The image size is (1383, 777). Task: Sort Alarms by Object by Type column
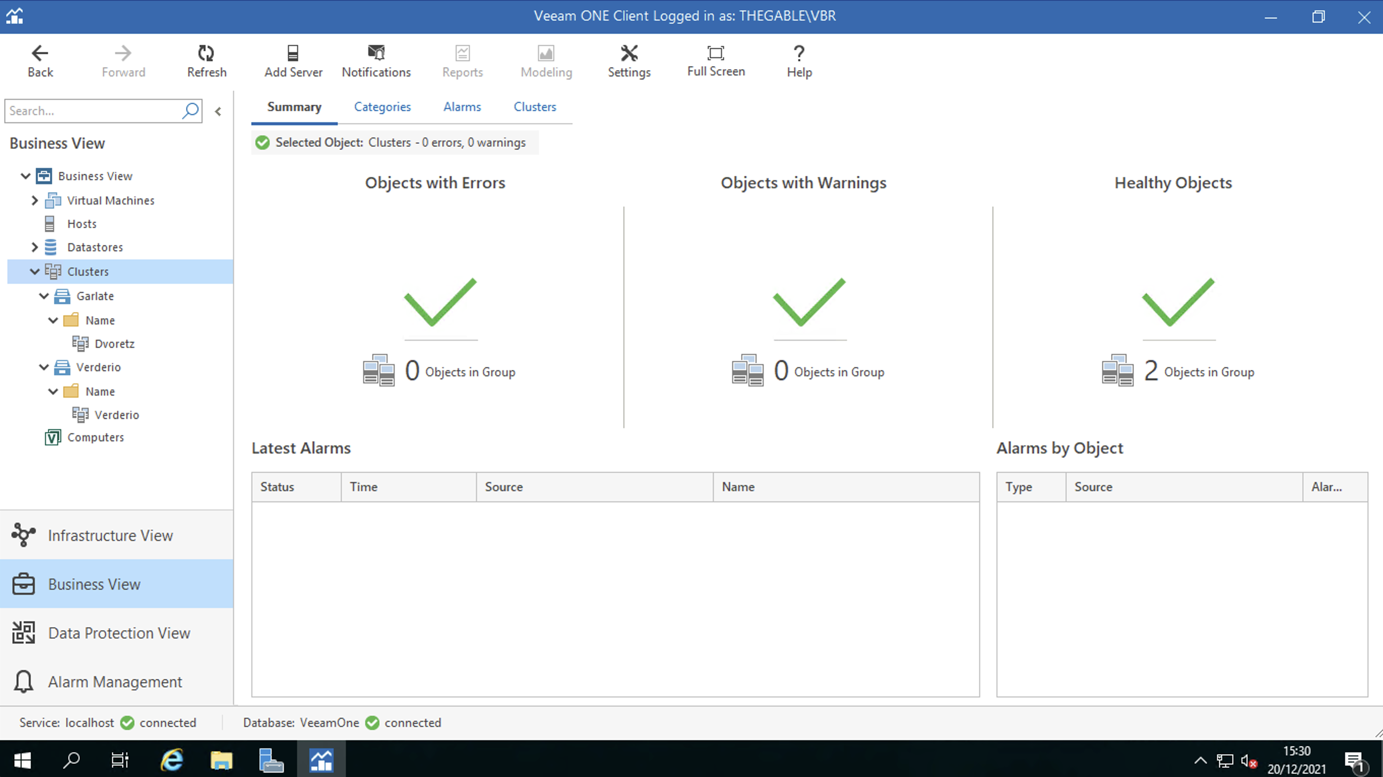pyautogui.click(x=1031, y=487)
